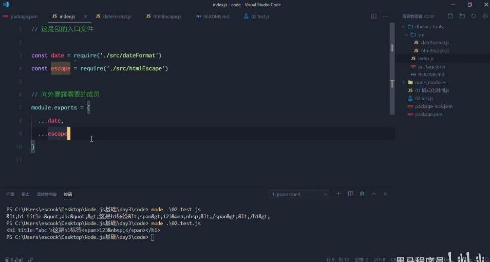Image resolution: width=490 pixels, height=262 pixels.
Task: Click the line and column status indicator
Action: click(x=337, y=259)
